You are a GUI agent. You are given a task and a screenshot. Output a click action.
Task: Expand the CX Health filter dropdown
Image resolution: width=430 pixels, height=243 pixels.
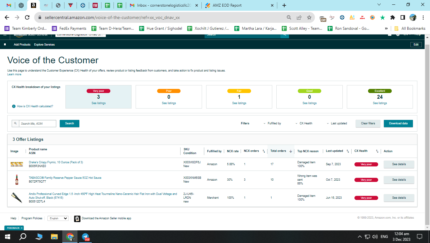click(304, 123)
